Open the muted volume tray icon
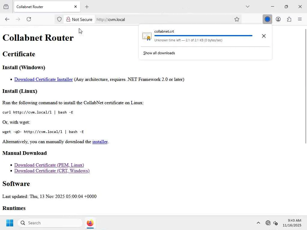Screen dimensions: 307x230 [x=276, y=223]
